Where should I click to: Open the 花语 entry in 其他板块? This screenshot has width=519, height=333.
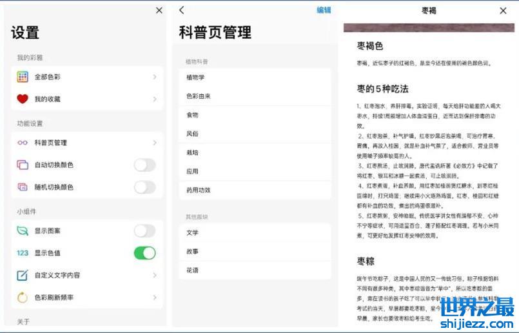[255, 270]
